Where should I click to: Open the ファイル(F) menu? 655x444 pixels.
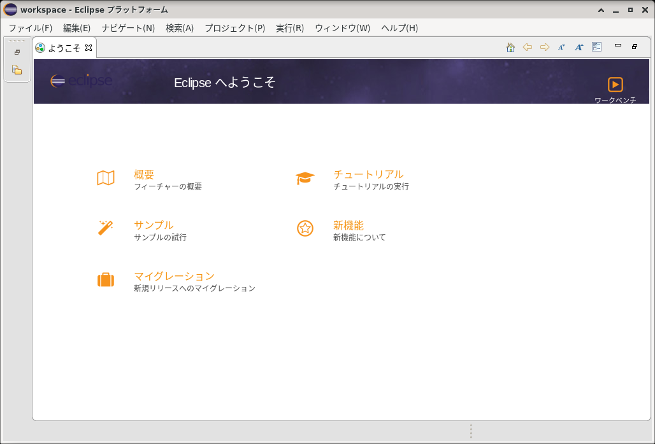click(31, 28)
